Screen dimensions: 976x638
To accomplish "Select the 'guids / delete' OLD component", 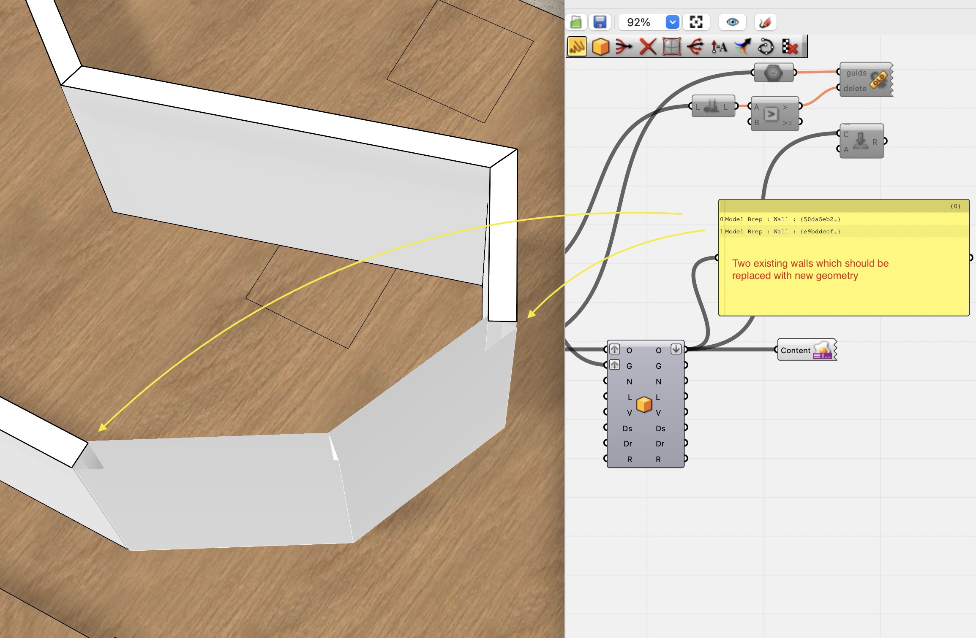I will (x=866, y=80).
